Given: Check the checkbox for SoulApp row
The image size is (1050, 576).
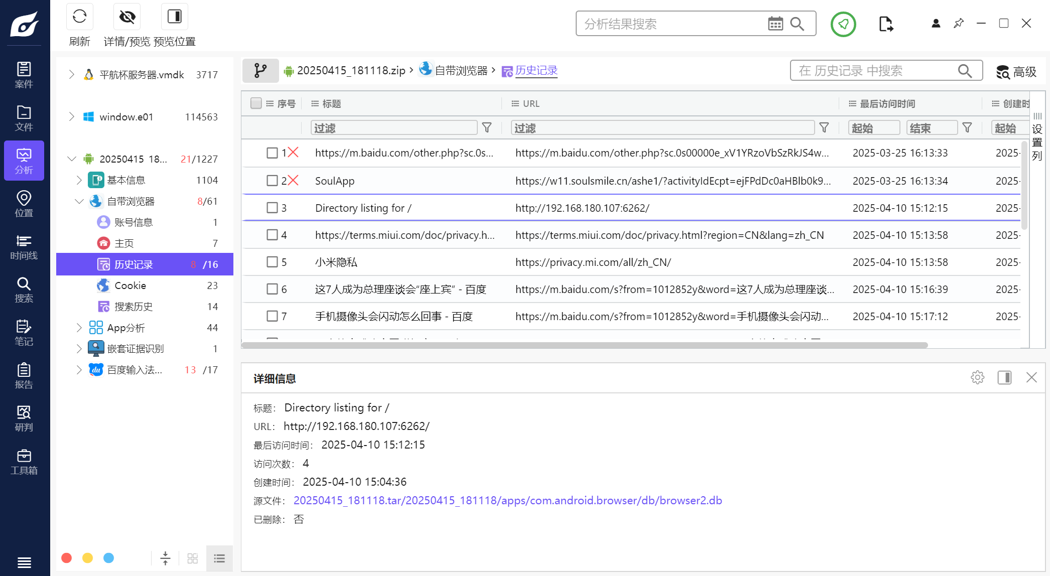Looking at the screenshot, I should [272, 181].
